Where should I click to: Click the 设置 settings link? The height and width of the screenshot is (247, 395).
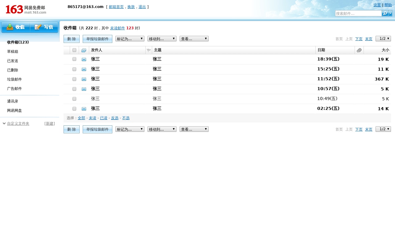pos(377,5)
